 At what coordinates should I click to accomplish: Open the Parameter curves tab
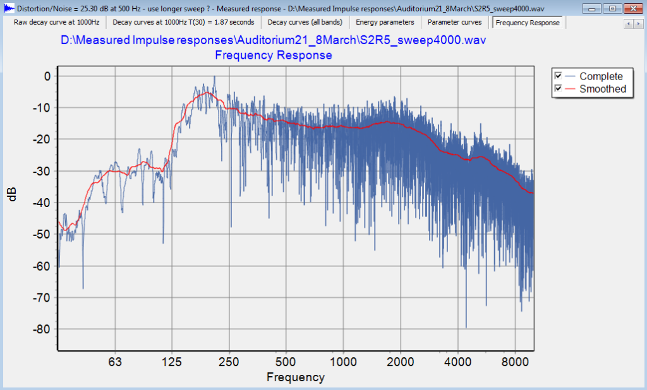(454, 22)
